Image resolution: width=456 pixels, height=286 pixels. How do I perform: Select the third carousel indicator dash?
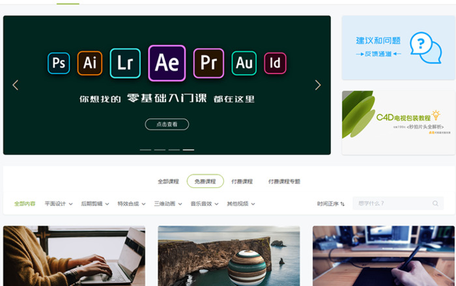click(174, 149)
